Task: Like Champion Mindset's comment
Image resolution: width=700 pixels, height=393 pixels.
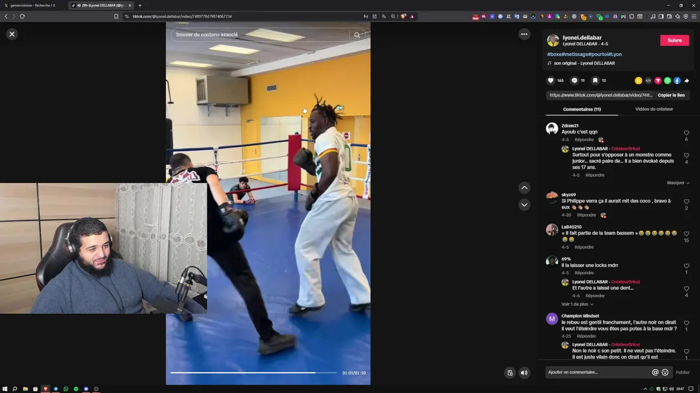Action: coord(686,323)
